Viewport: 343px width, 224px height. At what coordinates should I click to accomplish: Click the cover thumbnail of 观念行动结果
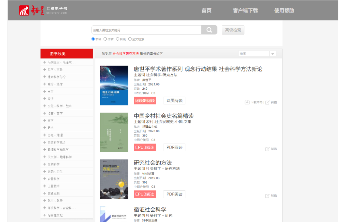[114, 85]
